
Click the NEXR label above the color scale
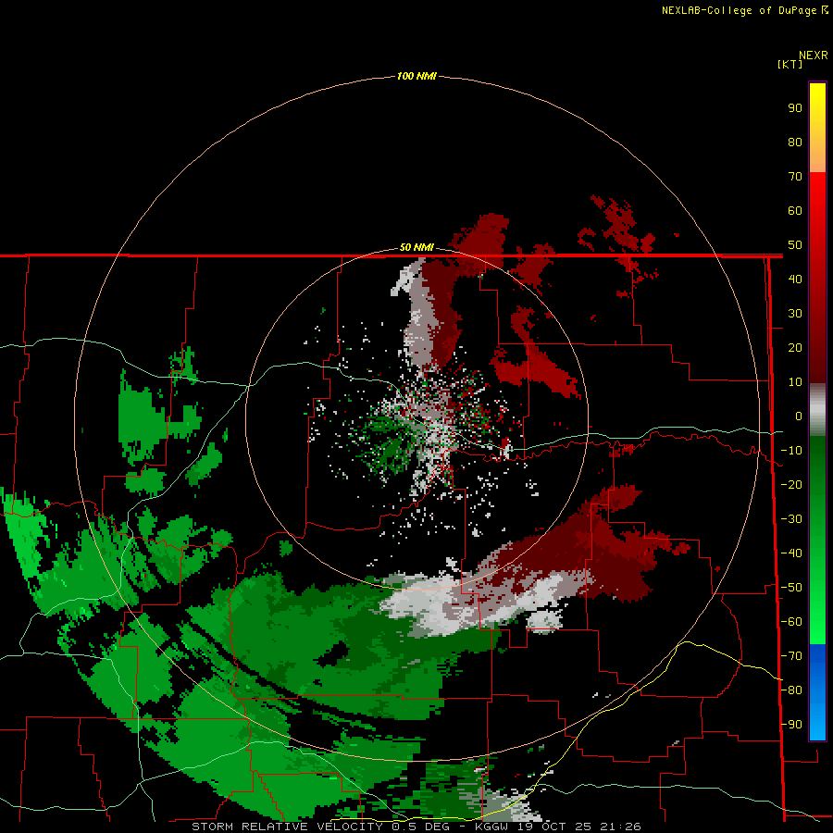pos(813,55)
